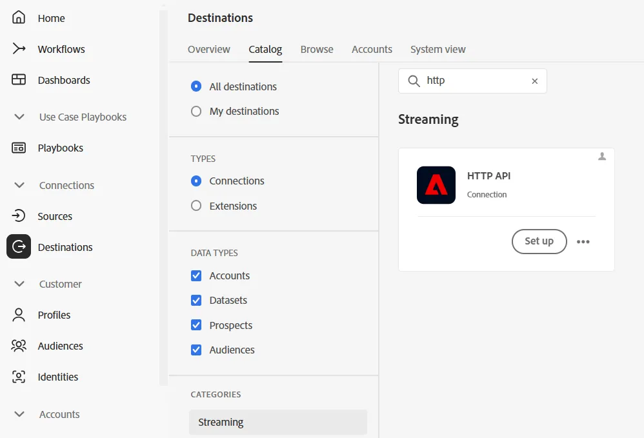Screen dimensions: 644x438
Task: Toggle the Prospects checkbox
Action: click(196, 325)
